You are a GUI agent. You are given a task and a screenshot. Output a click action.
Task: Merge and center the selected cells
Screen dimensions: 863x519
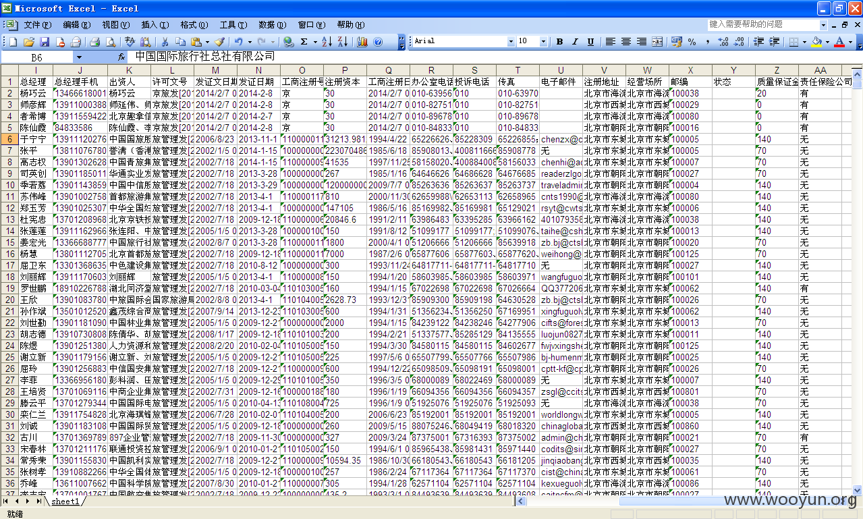point(657,42)
